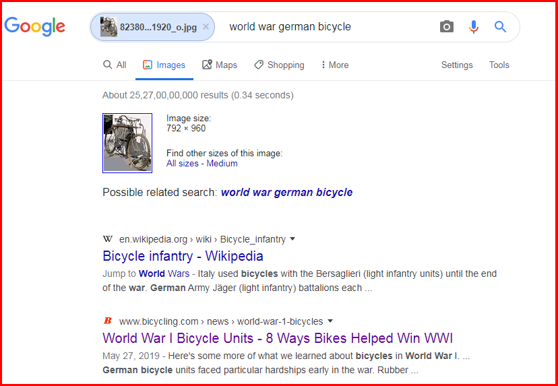Click related search 'world war german bicycle'

[287, 192]
